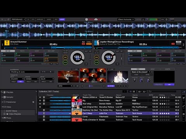This screenshot has height=139, width=186.
Task: Select the deck 1 PAD FX tab
Action: pyautogui.click(x=22, y=51)
